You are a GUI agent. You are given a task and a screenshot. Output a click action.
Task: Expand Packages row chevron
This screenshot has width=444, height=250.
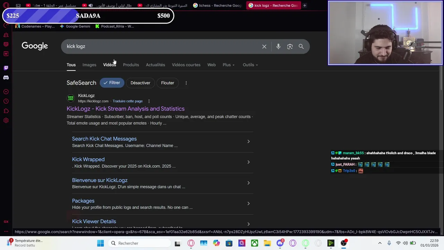point(248,203)
